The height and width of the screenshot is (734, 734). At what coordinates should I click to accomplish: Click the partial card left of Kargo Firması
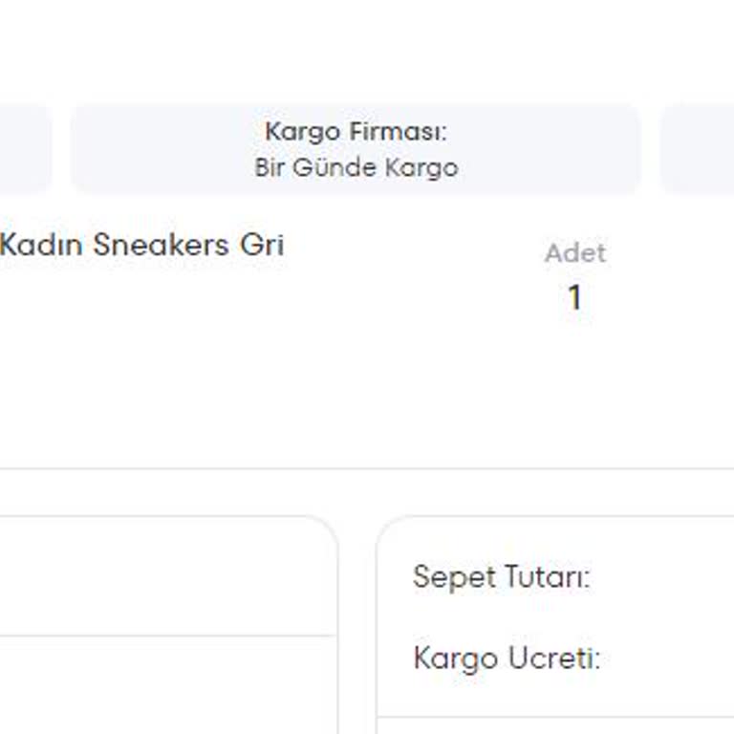pyautogui.click(x=23, y=149)
